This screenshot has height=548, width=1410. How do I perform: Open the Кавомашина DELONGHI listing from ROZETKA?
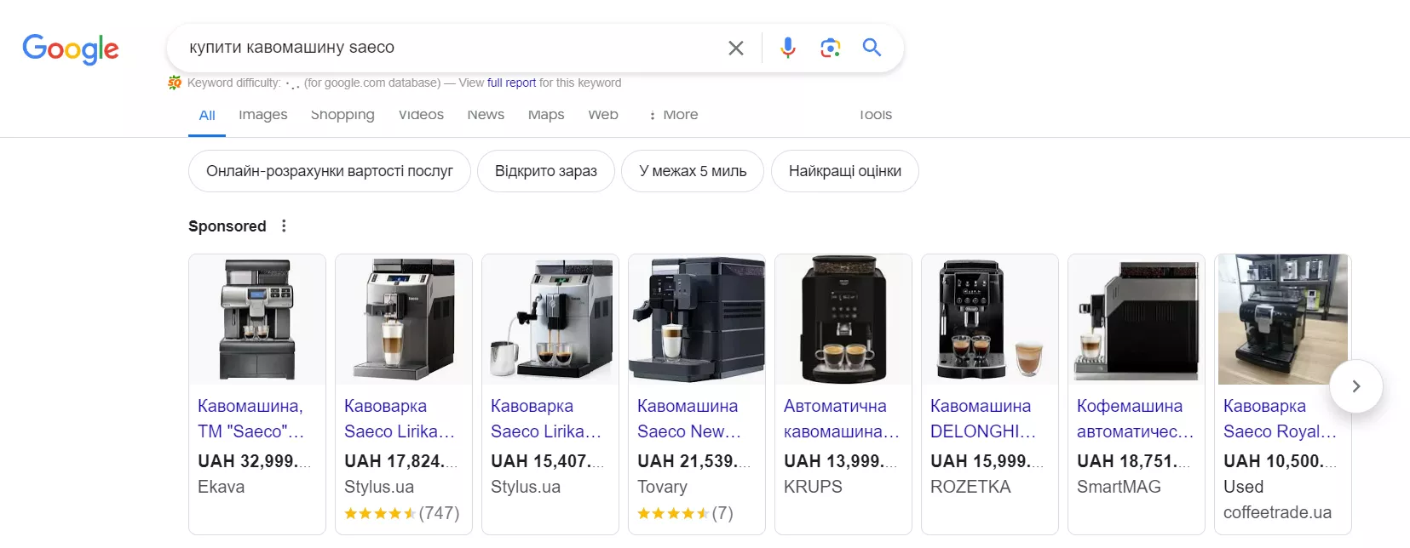(x=982, y=419)
